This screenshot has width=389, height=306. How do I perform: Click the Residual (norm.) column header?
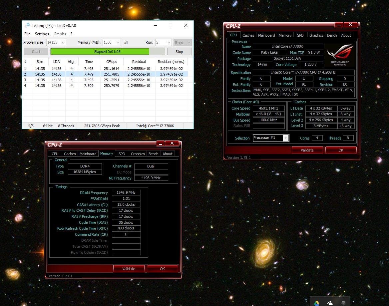point(171,62)
